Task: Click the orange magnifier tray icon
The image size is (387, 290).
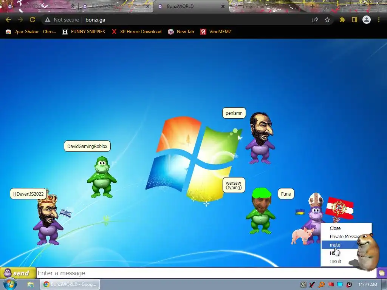Action: [322, 285]
